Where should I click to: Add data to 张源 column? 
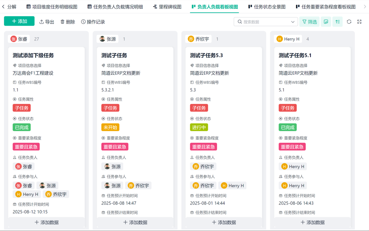point(135,222)
